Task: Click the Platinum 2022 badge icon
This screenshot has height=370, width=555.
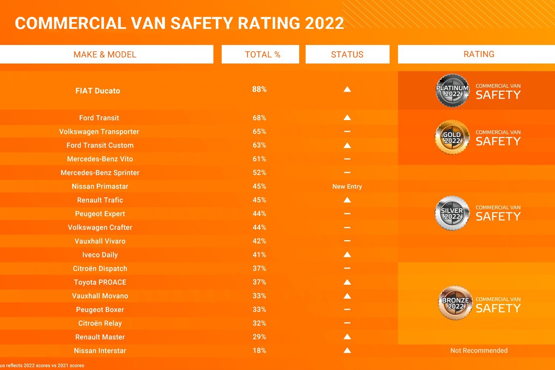Action: pos(453,91)
